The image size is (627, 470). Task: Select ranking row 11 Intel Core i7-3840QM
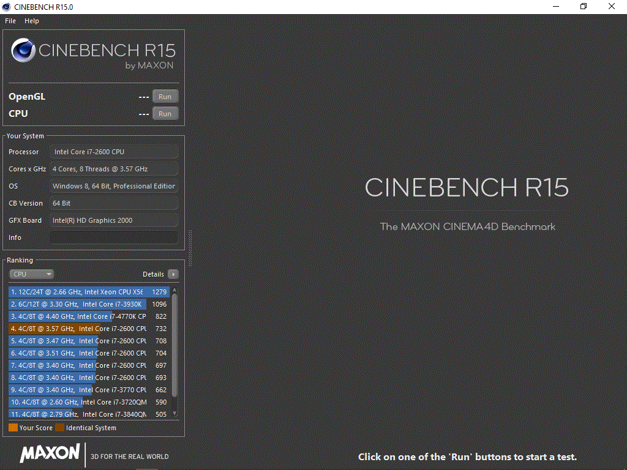pos(89,414)
